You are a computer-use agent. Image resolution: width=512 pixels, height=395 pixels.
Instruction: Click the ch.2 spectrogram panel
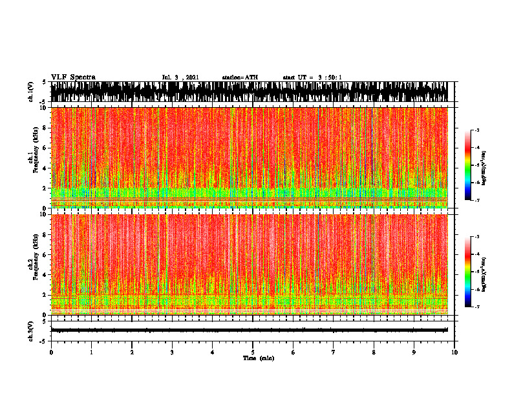249,265
